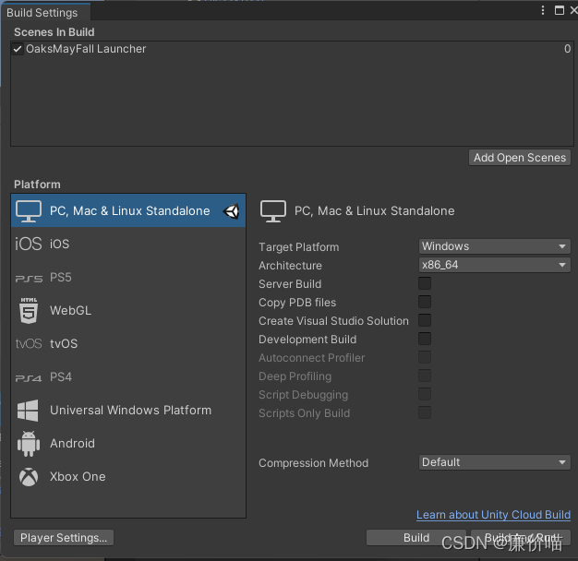Select the tvOS platform label

click(x=64, y=343)
